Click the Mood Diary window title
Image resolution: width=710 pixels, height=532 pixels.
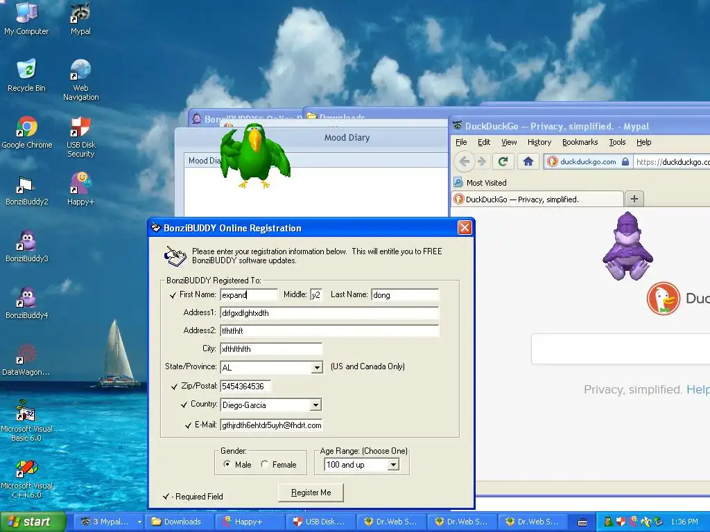tap(347, 138)
